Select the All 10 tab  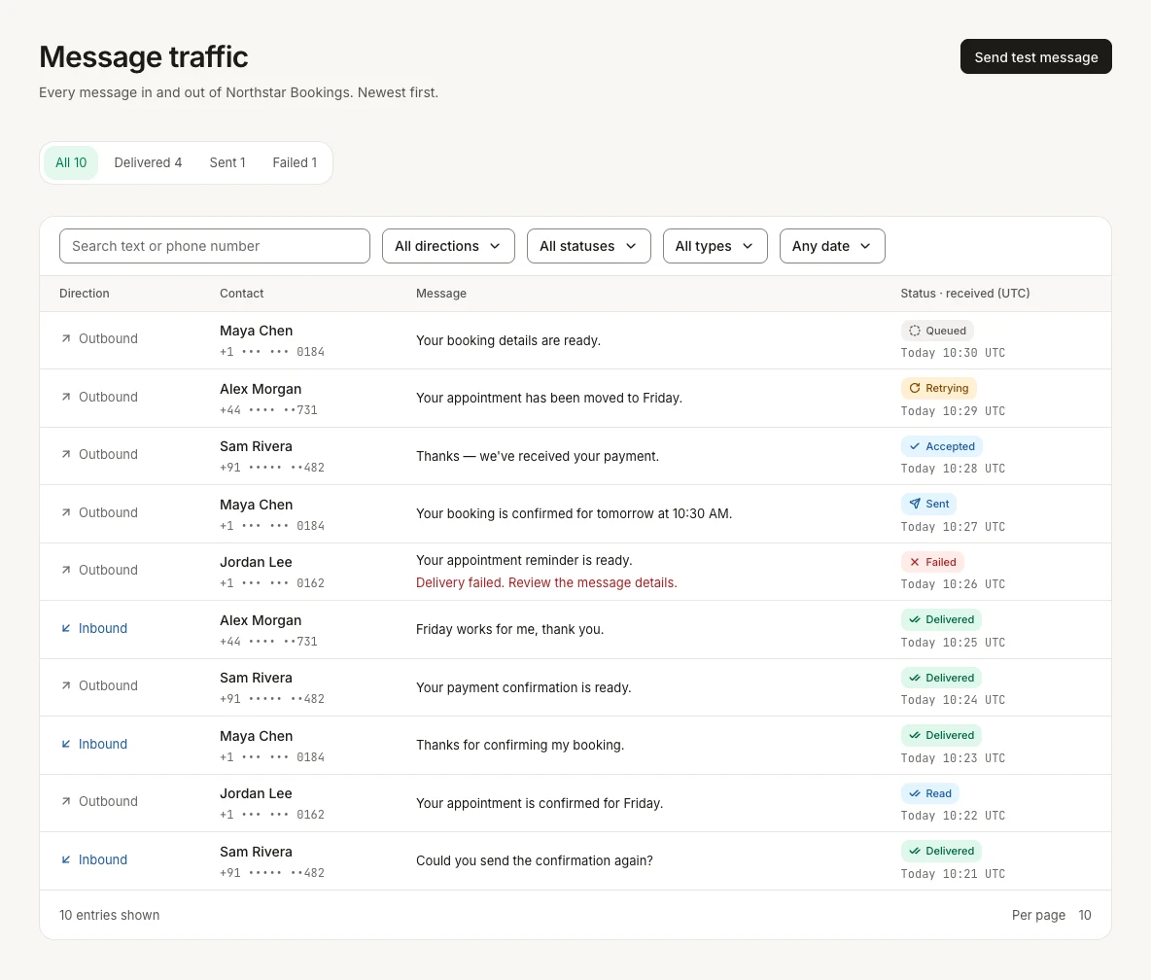pos(71,163)
